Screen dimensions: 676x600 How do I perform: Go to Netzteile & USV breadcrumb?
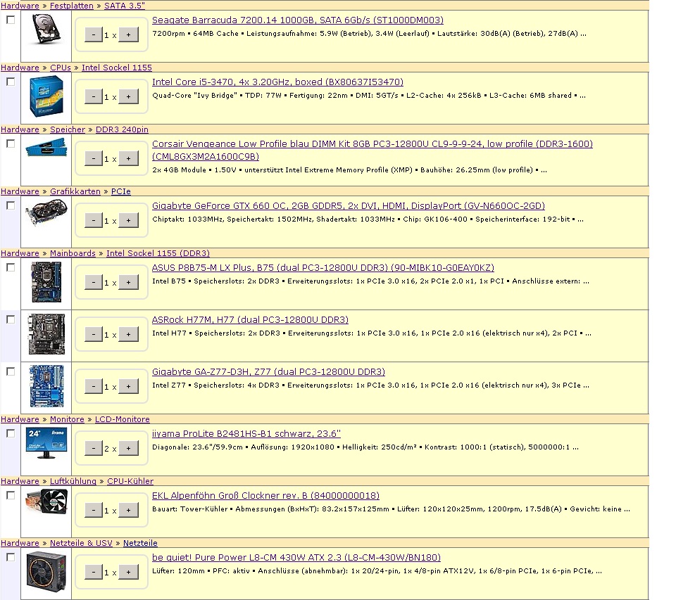(81, 543)
